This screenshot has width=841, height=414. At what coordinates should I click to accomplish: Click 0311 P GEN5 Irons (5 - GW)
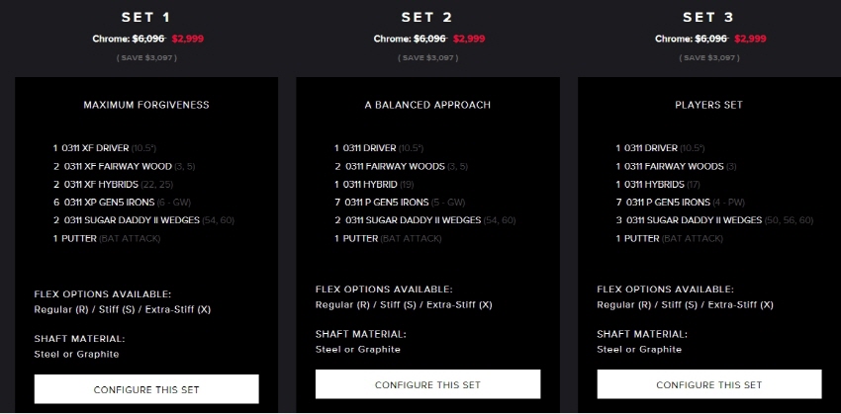tap(400, 203)
